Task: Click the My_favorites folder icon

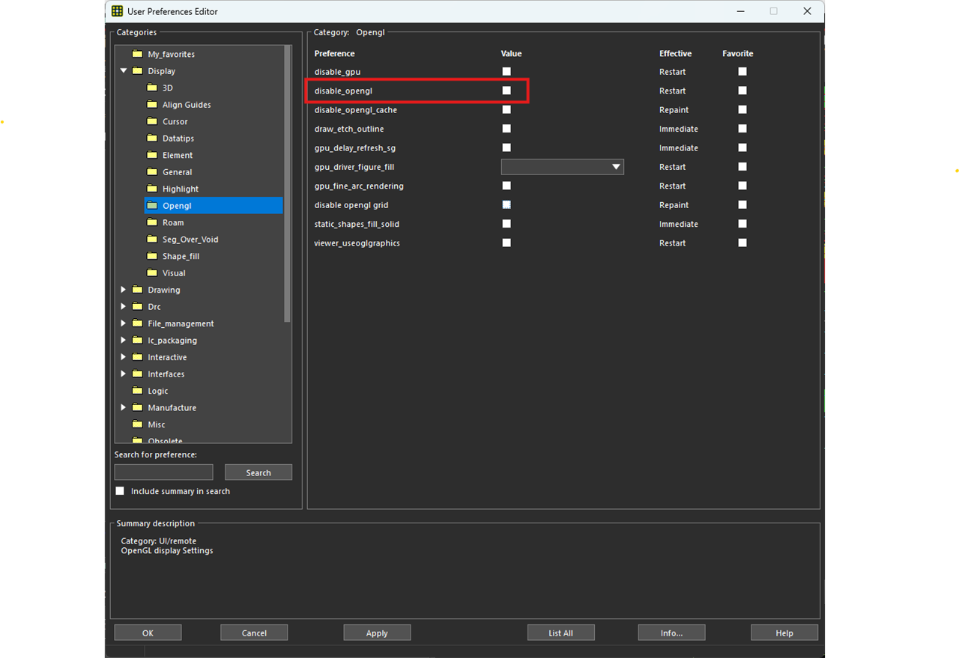Action: pos(137,54)
